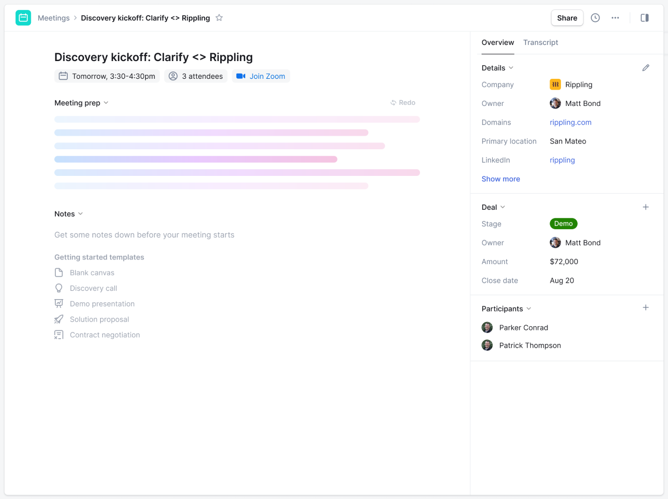Screen dimensions: 668x499
Task: Add a new deal with plus icon
Action: coord(646,207)
